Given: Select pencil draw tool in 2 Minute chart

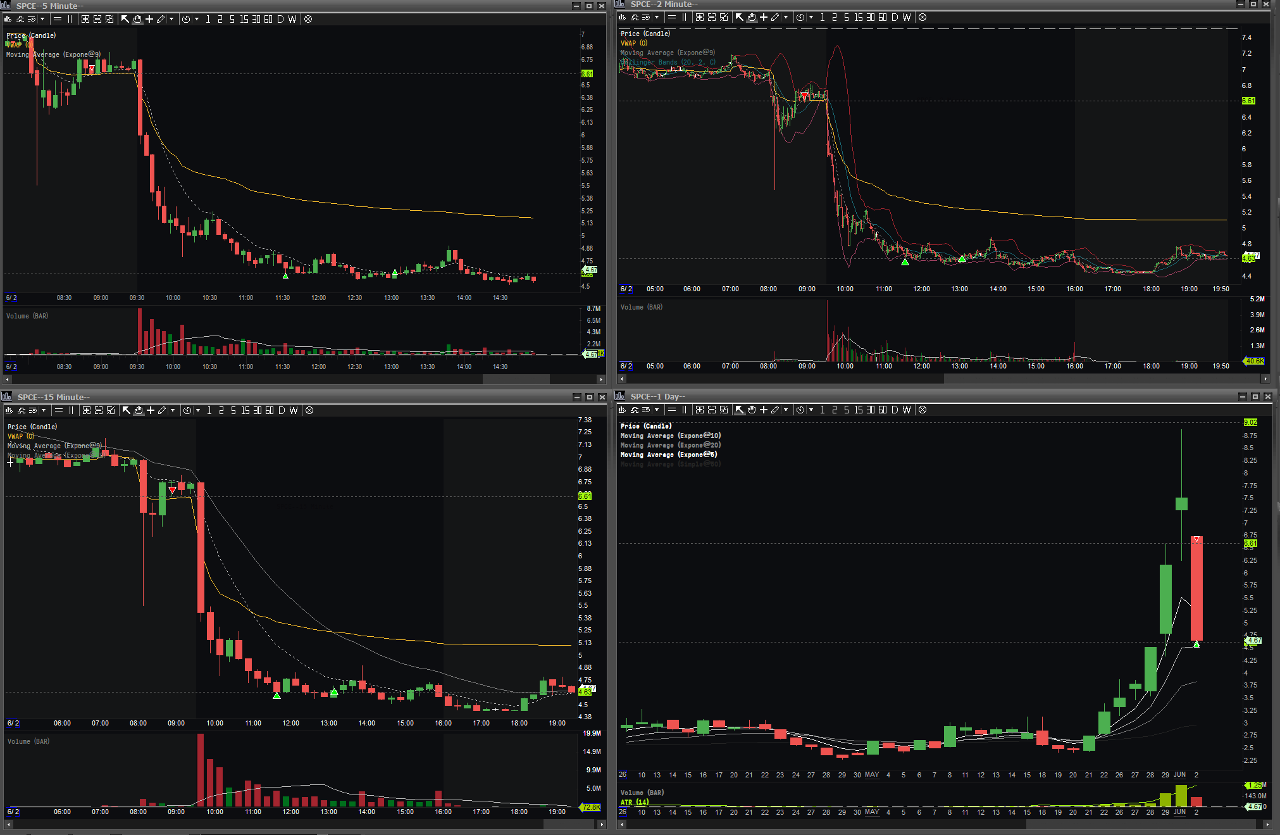Looking at the screenshot, I should [775, 17].
